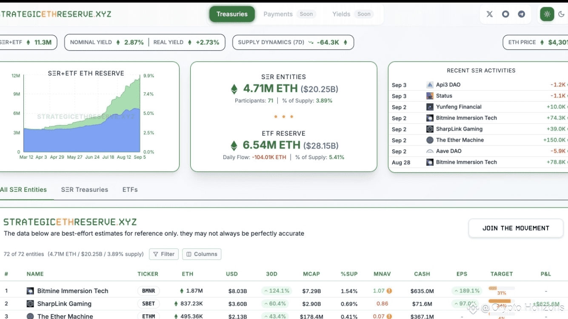Click the Status logo icon
Screen dimensions: 568x319
430,96
